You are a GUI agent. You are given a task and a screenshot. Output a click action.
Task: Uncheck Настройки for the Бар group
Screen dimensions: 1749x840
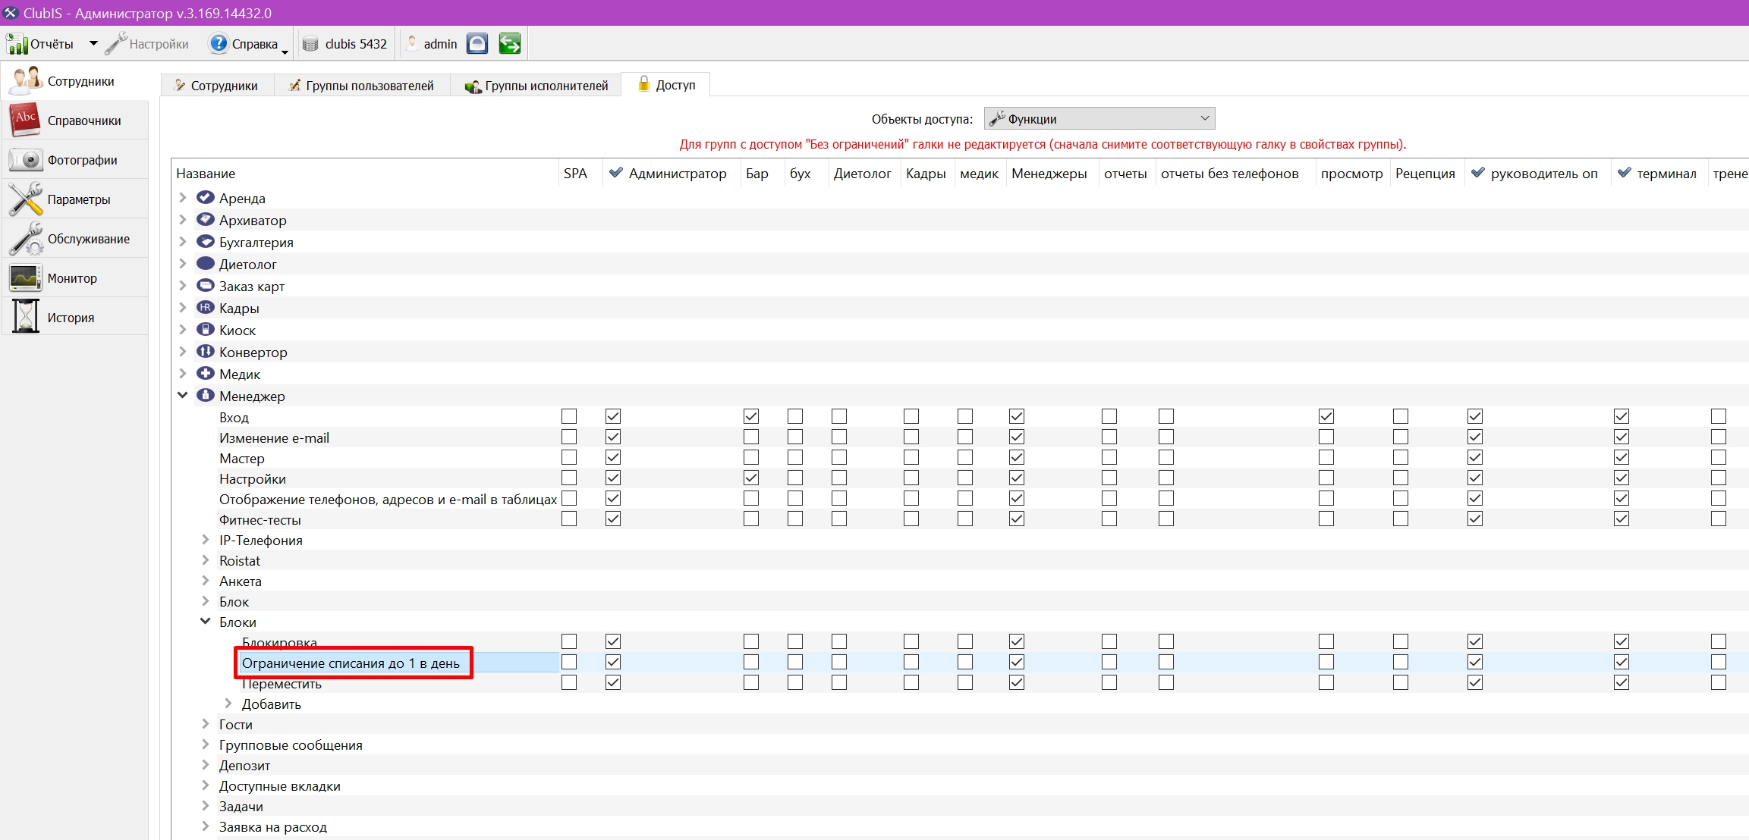click(751, 478)
